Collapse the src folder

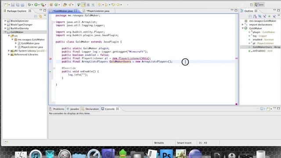[x=9, y=36]
